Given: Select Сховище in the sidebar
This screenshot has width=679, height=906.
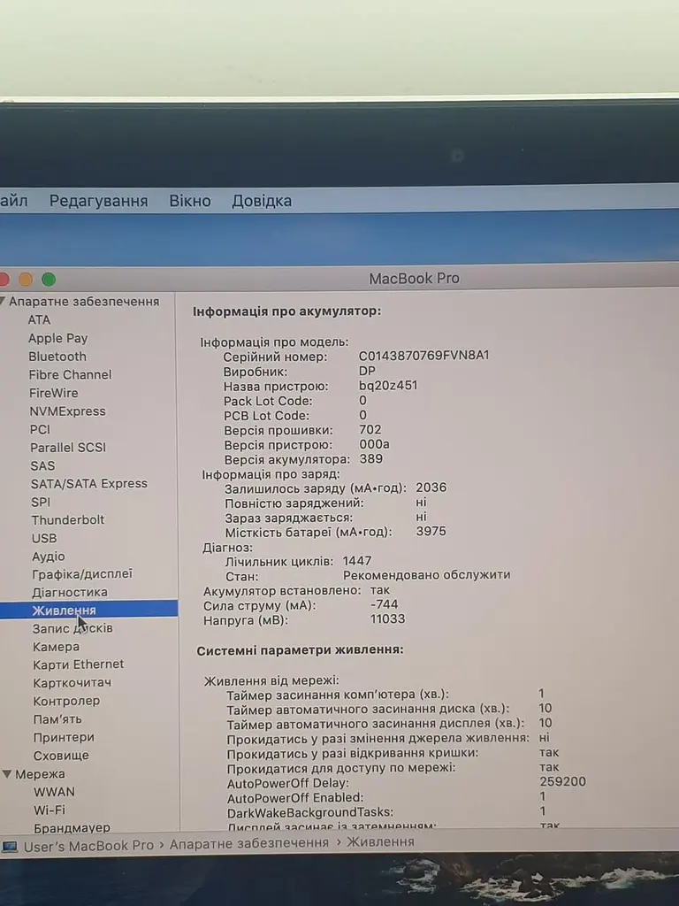Looking at the screenshot, I should 61,756.
